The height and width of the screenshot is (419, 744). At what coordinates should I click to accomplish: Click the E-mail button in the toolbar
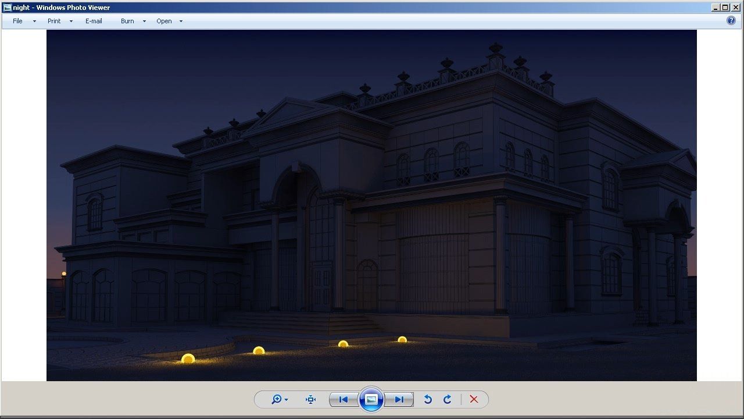pyautogui.click(x=94, y=21)
